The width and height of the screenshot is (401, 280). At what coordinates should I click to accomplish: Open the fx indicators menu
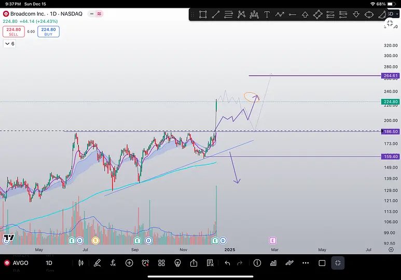pyautogui.click(x=113, y=263)
